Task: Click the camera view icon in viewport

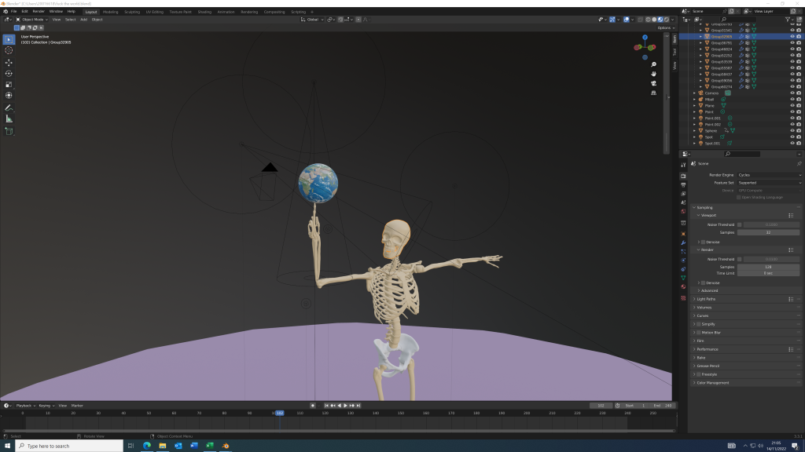Action: [653, 83]
